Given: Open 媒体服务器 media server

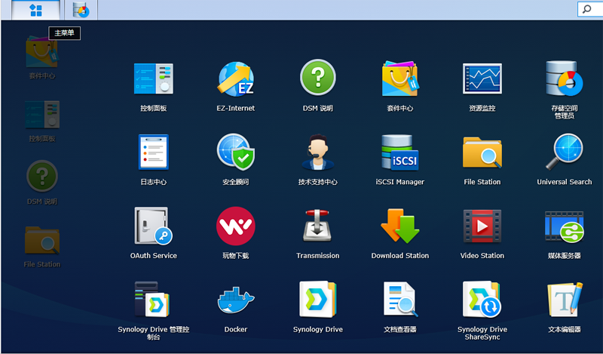Looking at the screenshot, I should point(564,227).
